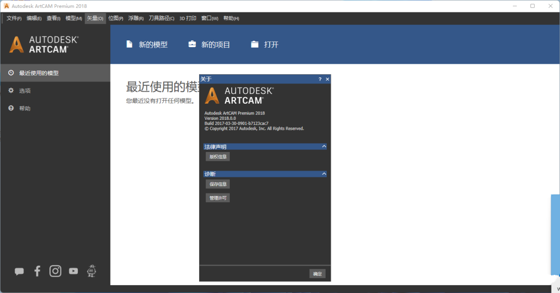The image size is (560, 293).
Task: Click the gear icon beside 选项
Action: (x=11, y=90)
